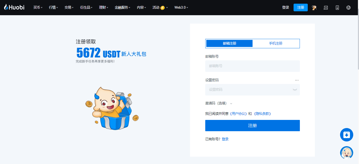Click the mascot rewards icon near 注册
The height and width of the screenshot is (164, 359).
pyautogui.click(x=314, y=7)
